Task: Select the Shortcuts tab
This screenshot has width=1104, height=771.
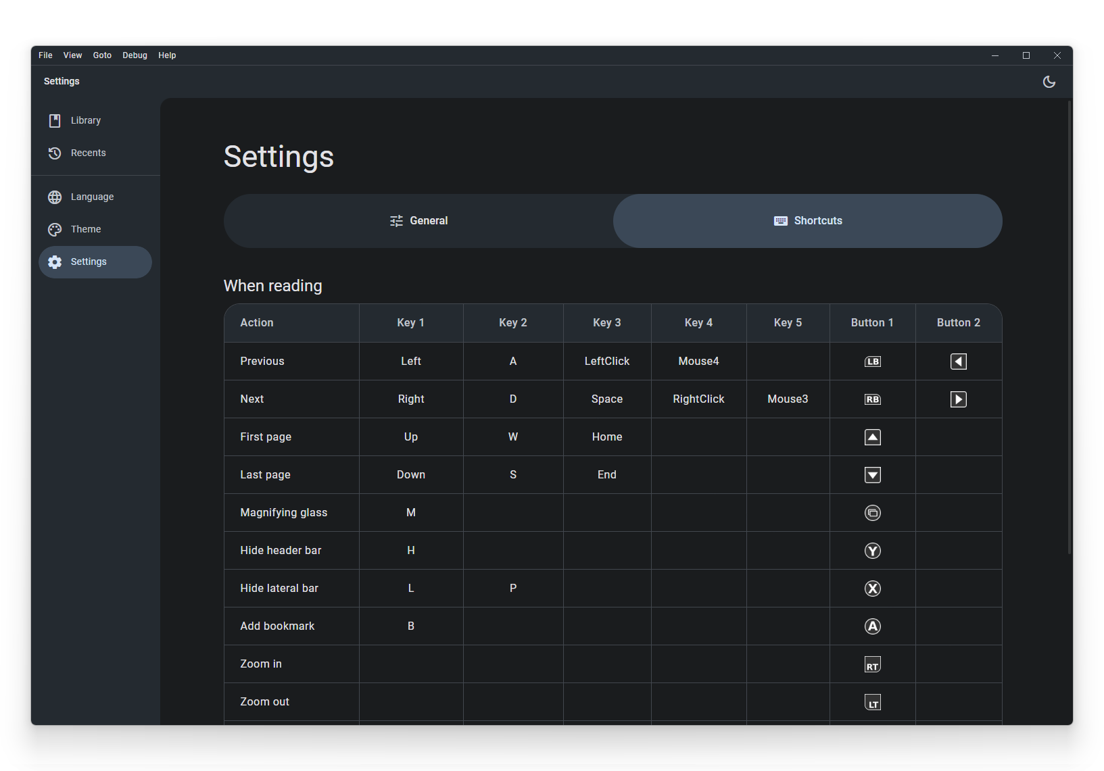Action: coord(808,220)
